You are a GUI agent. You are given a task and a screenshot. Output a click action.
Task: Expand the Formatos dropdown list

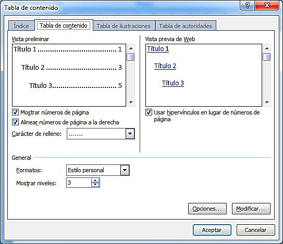[125, 170]
